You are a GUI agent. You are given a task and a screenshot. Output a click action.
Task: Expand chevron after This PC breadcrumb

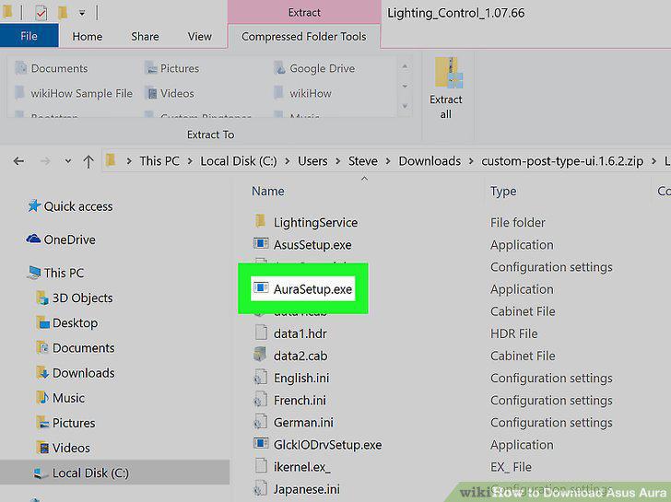[x=190, y=161]
